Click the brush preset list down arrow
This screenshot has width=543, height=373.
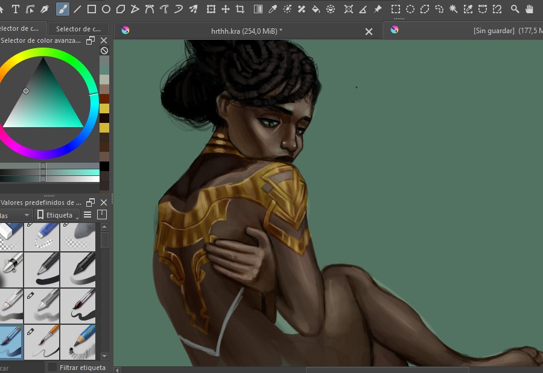point(104,356)
